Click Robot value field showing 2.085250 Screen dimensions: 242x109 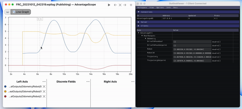192,49
